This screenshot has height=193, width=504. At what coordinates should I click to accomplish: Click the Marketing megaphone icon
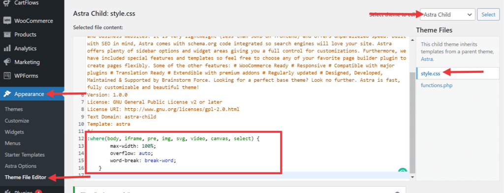click(x=7, y=62)
